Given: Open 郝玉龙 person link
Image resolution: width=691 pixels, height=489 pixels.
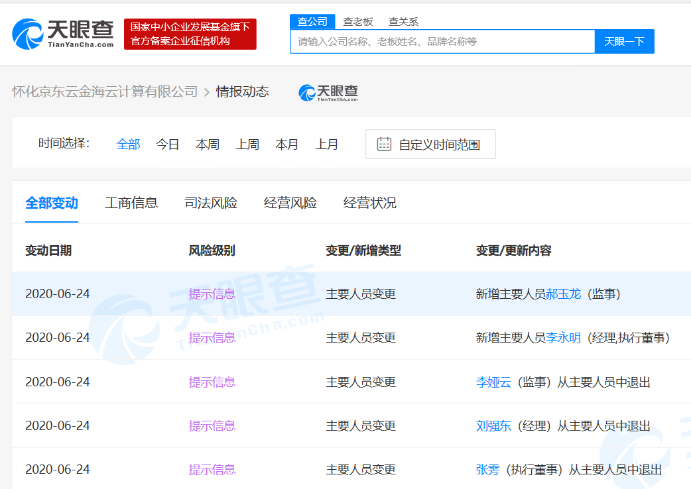Looking at the screenshot, I should pos(563,294).
